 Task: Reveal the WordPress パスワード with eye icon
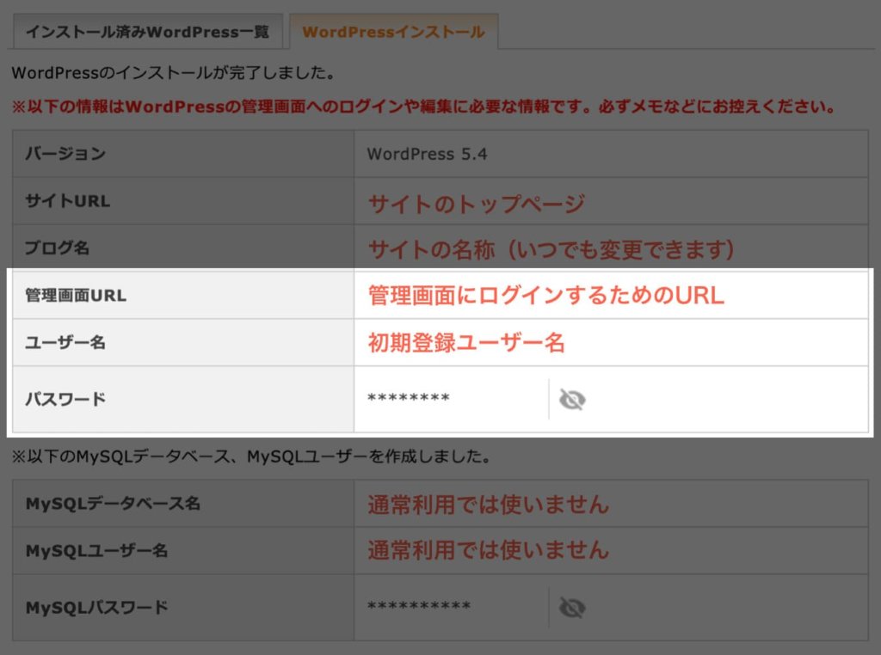point(572,400)
